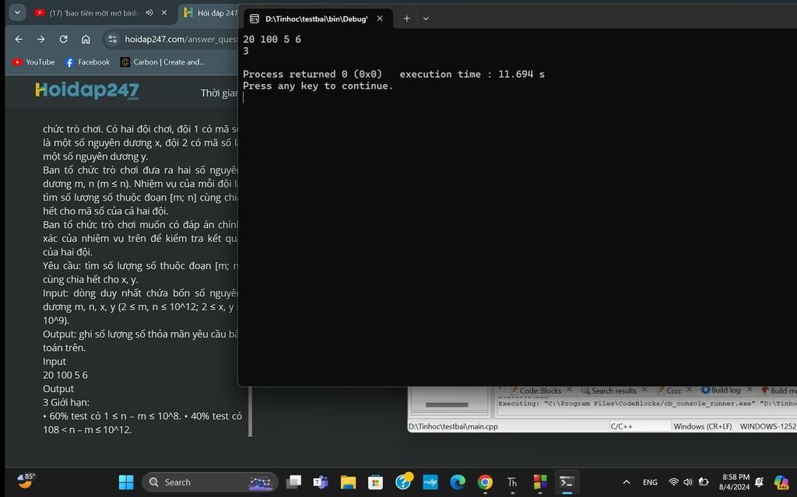Screen dimensions: 797x497
Task: Focus the hoidap247.com address bar
Action: point(180,39)
